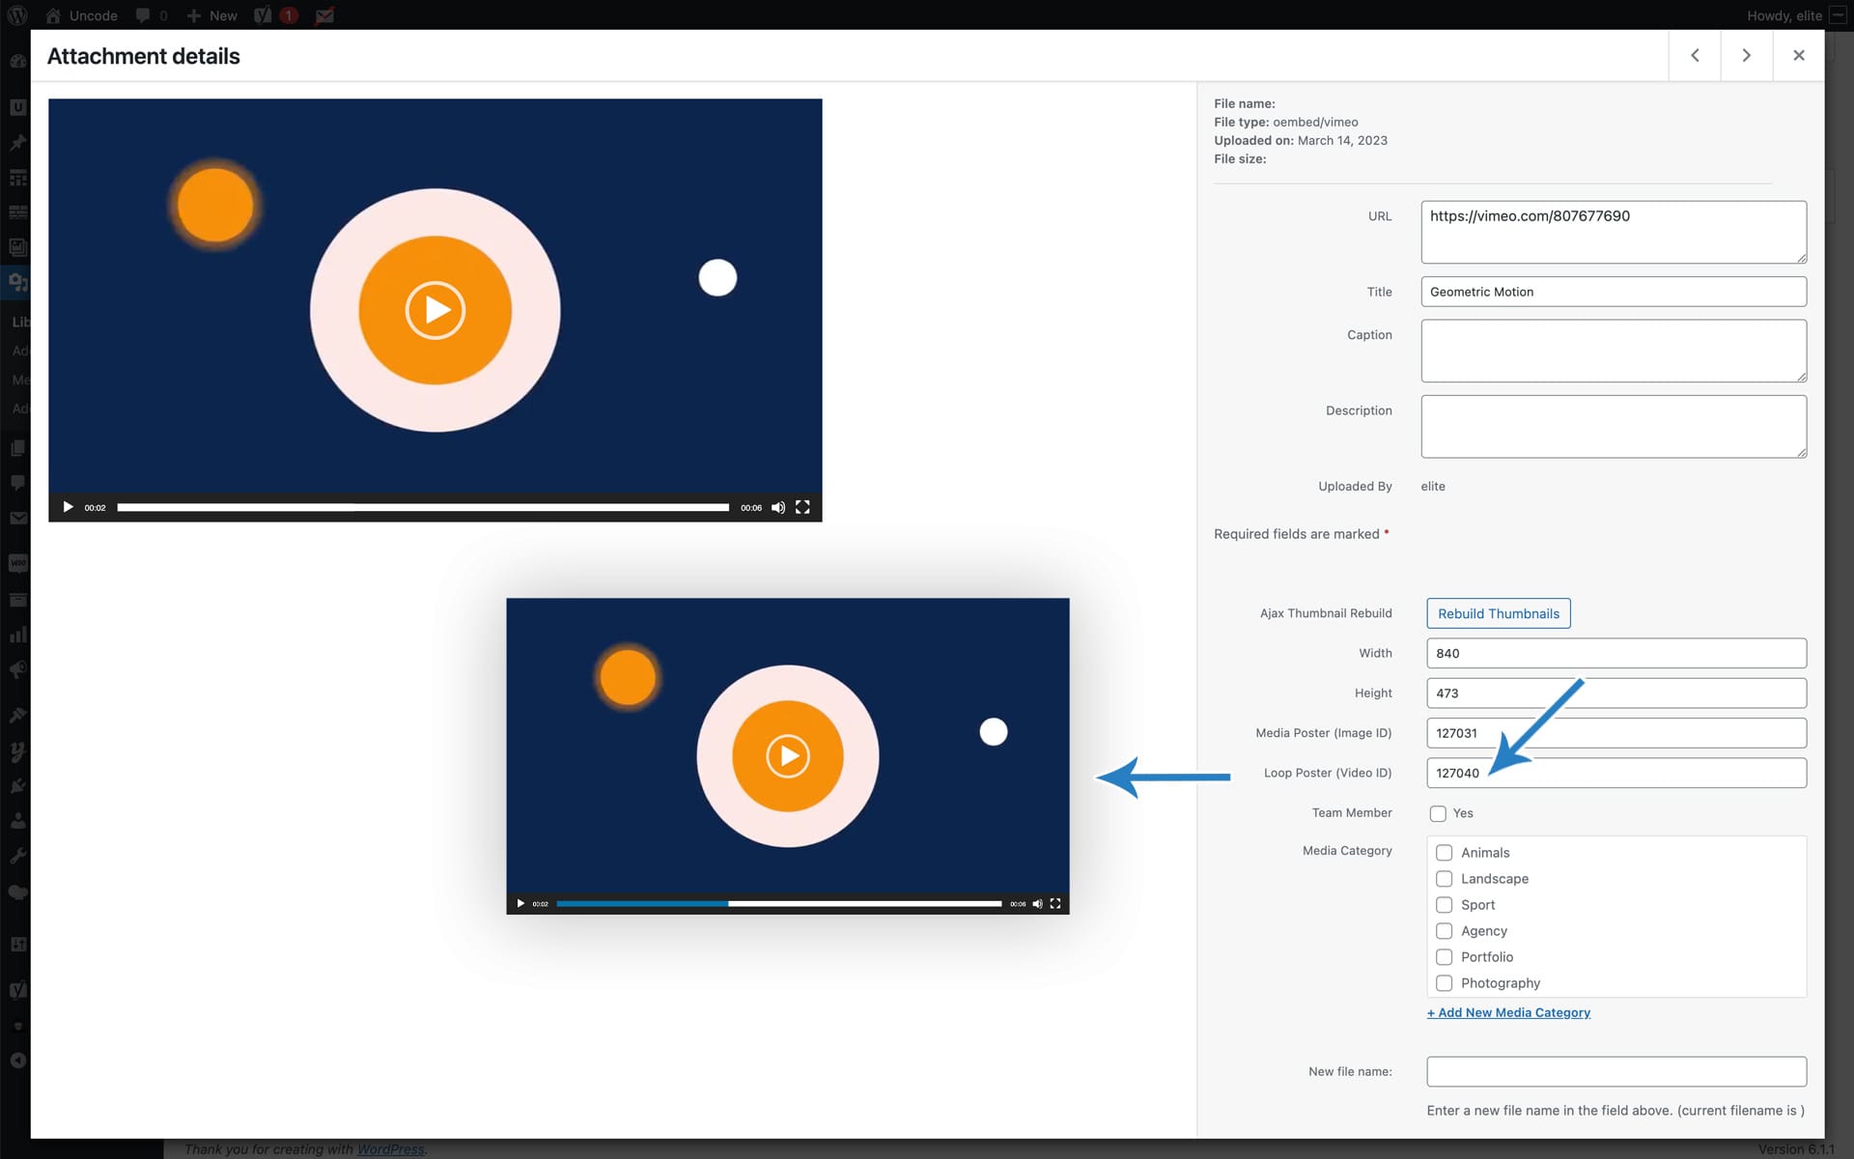Click the Rebuild Thumbnails button
Viewport: 1854px width, 1159px height.
click(x=1498, y=613)
